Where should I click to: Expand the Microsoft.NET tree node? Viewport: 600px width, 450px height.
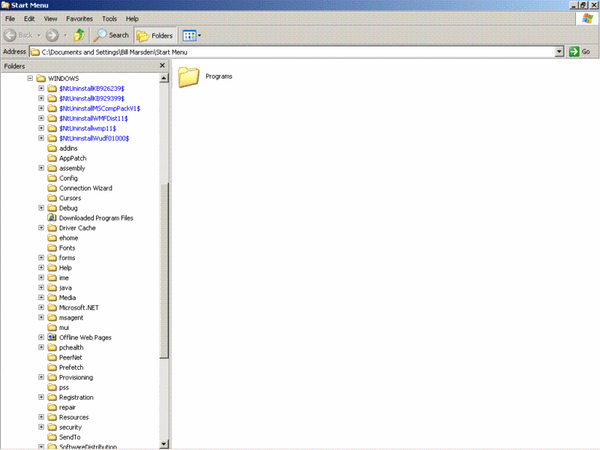(x=42, y=307)
